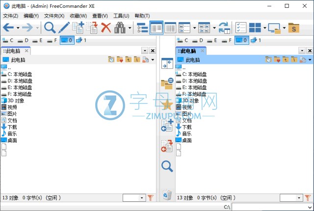
Task: Select drive C in the left drive bar
Action: tap(8, 40)
